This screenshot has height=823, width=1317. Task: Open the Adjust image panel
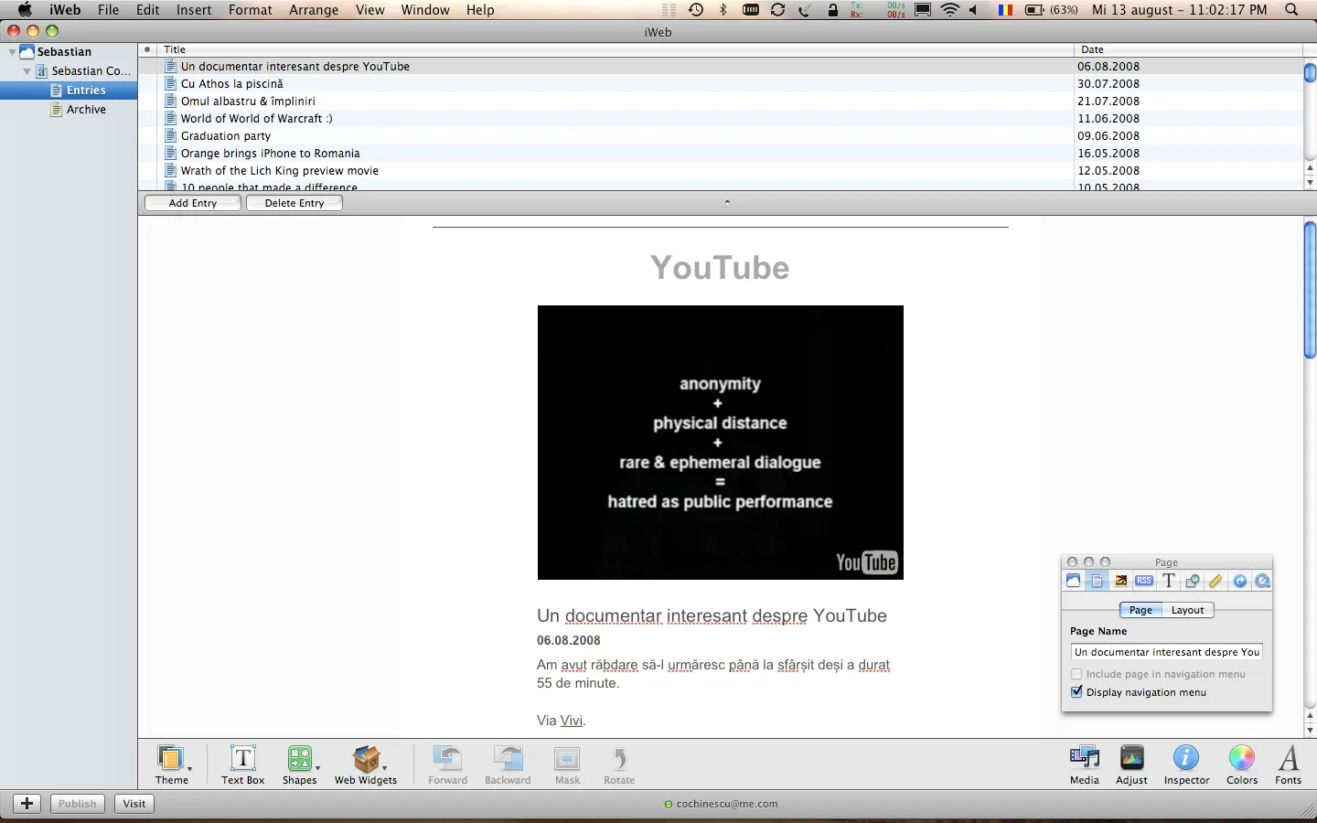click(1131, 764)
